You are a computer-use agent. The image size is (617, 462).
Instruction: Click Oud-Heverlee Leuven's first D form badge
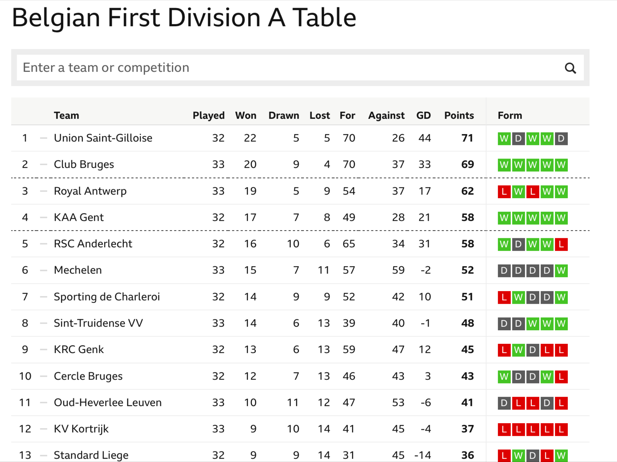(x=504, y=403)
